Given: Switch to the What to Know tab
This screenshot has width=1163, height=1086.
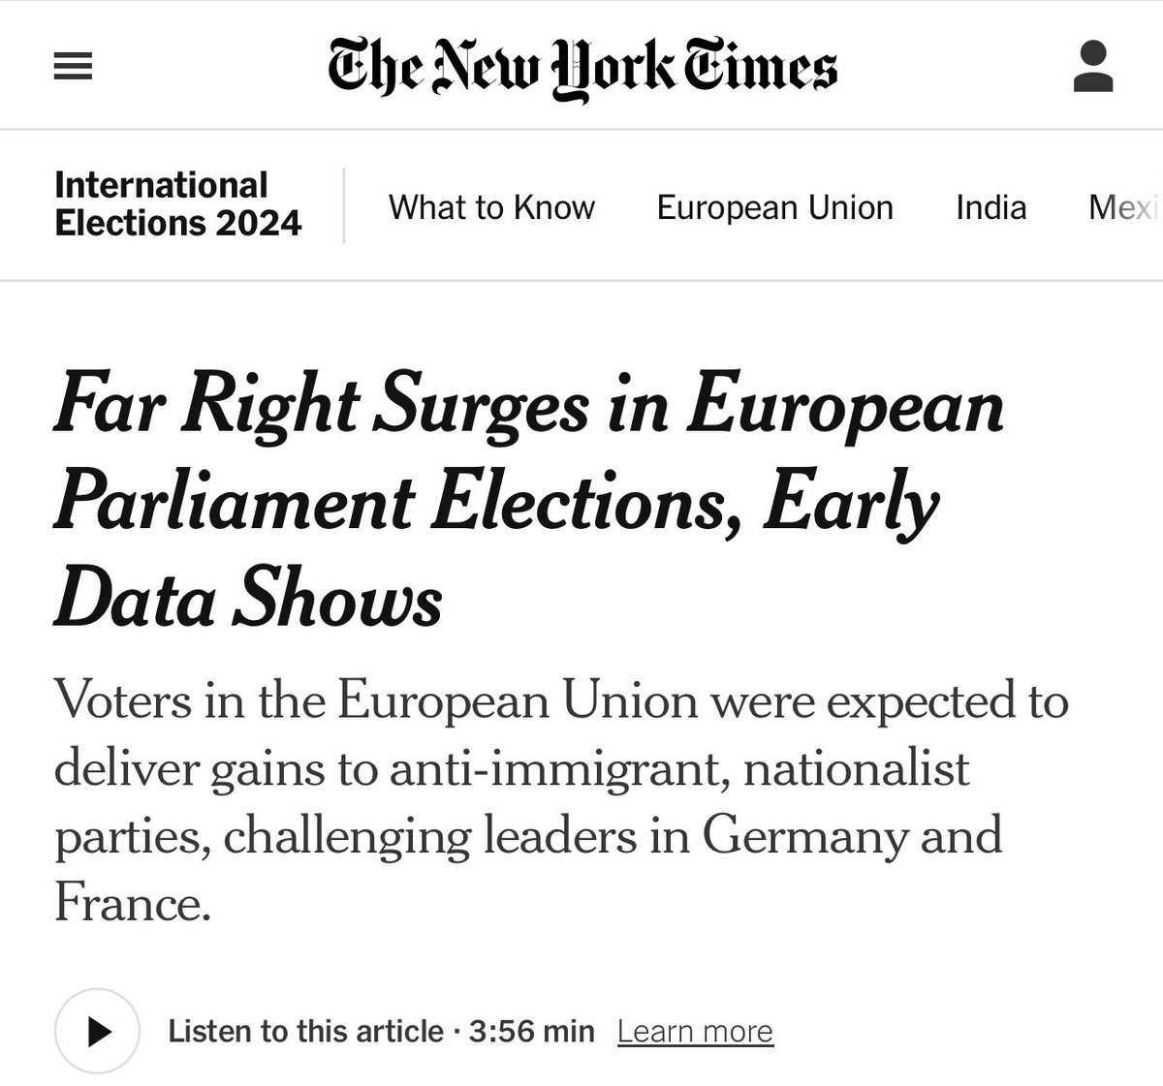Looking at the screenshot, I should click(x=491, y=207).
